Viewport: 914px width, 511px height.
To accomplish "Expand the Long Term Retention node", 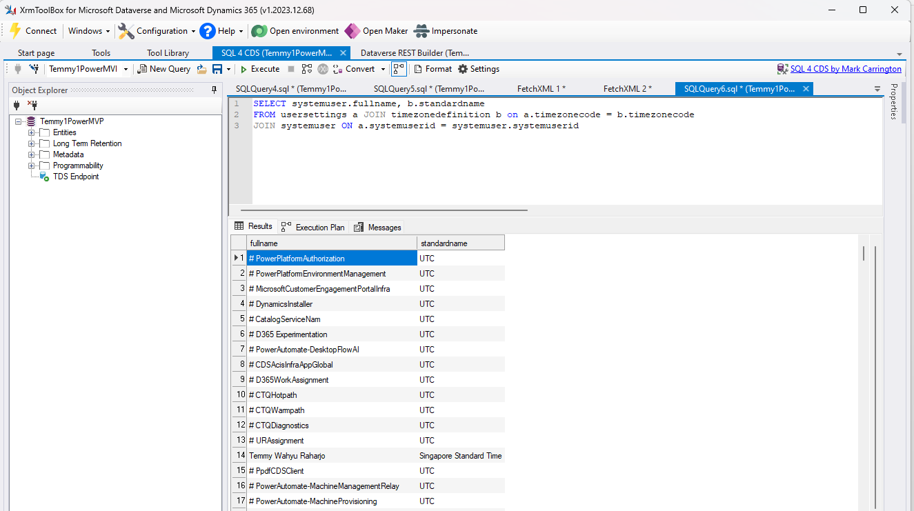I will (31, 143).
